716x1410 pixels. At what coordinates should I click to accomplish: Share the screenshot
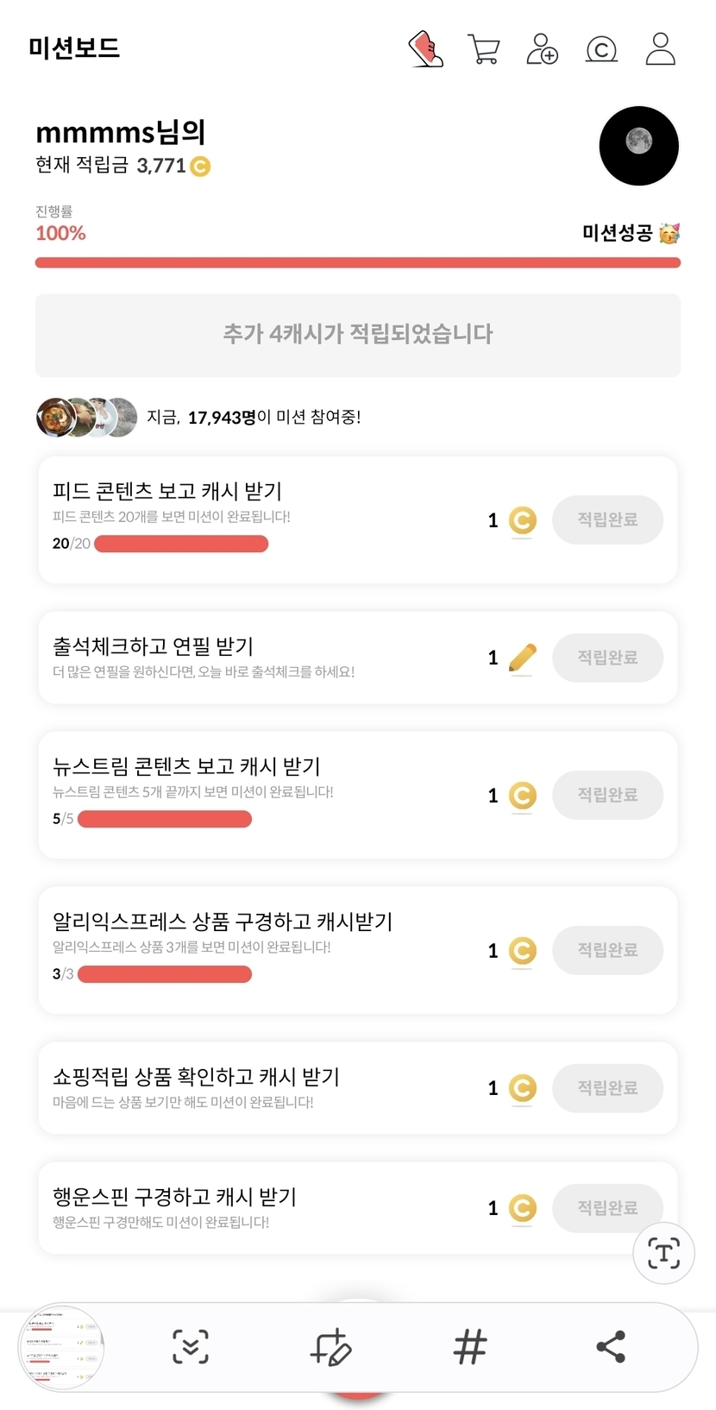click(611, 1346)
